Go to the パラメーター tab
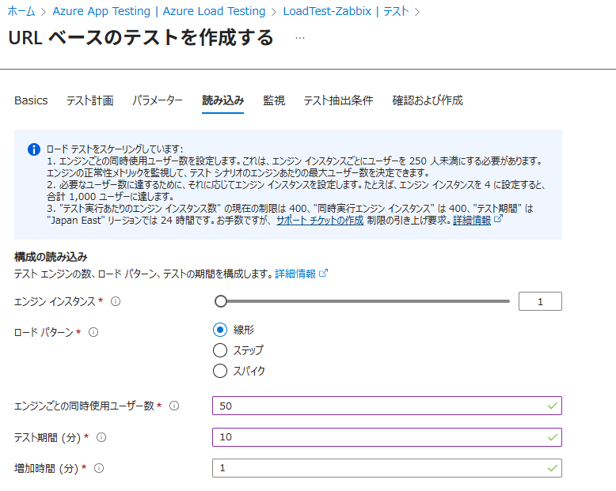616x491 pixels. pyautogui.click(x=158, y=100)
